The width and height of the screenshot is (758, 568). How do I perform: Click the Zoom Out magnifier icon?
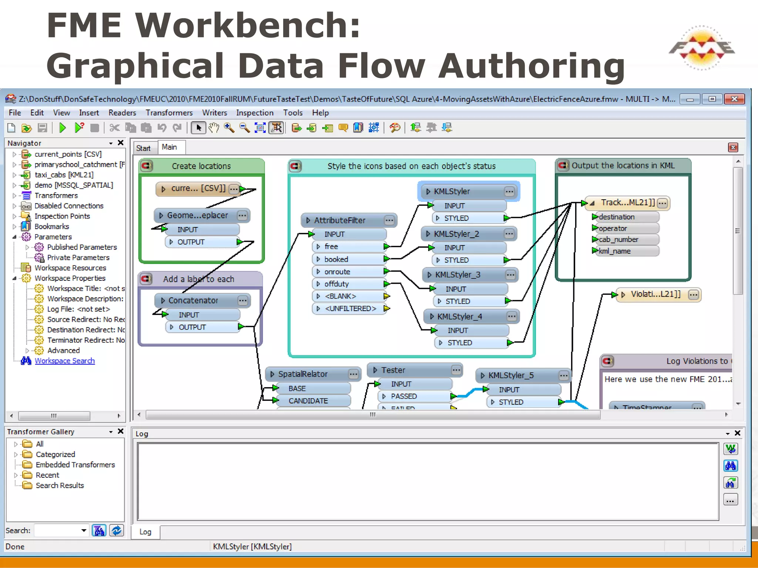(x=245, y=128)
